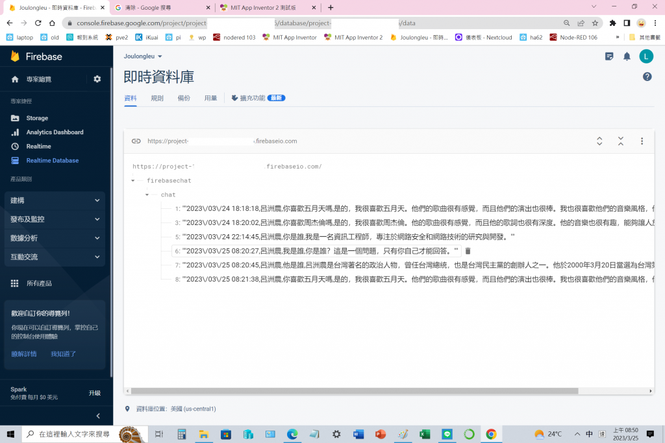
Task: Open LINE app from taskbar
Action: pyautogui.click(x=447, y=434)
